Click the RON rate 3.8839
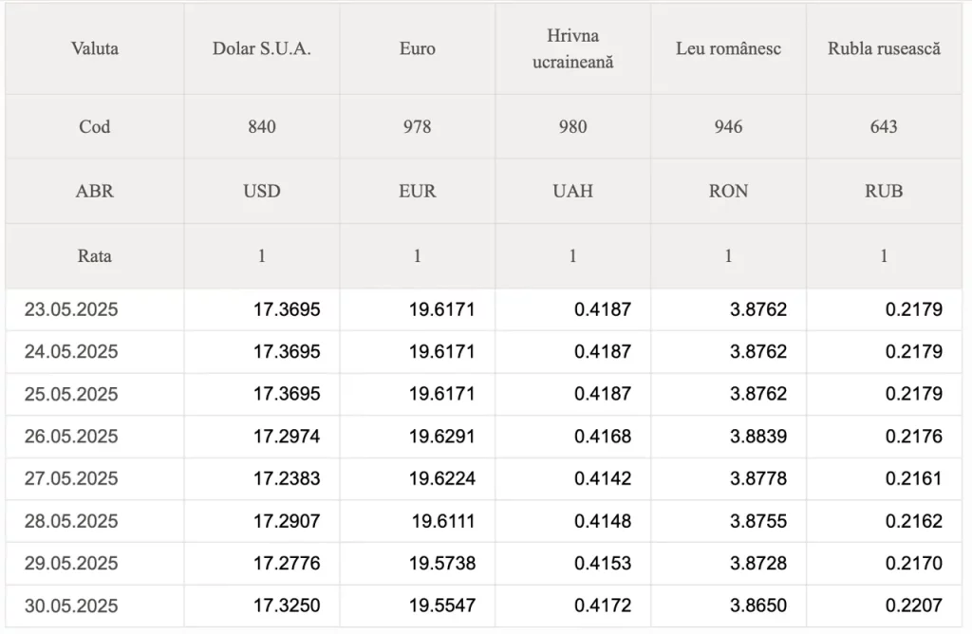972x634 pixels. click(758, 437)
